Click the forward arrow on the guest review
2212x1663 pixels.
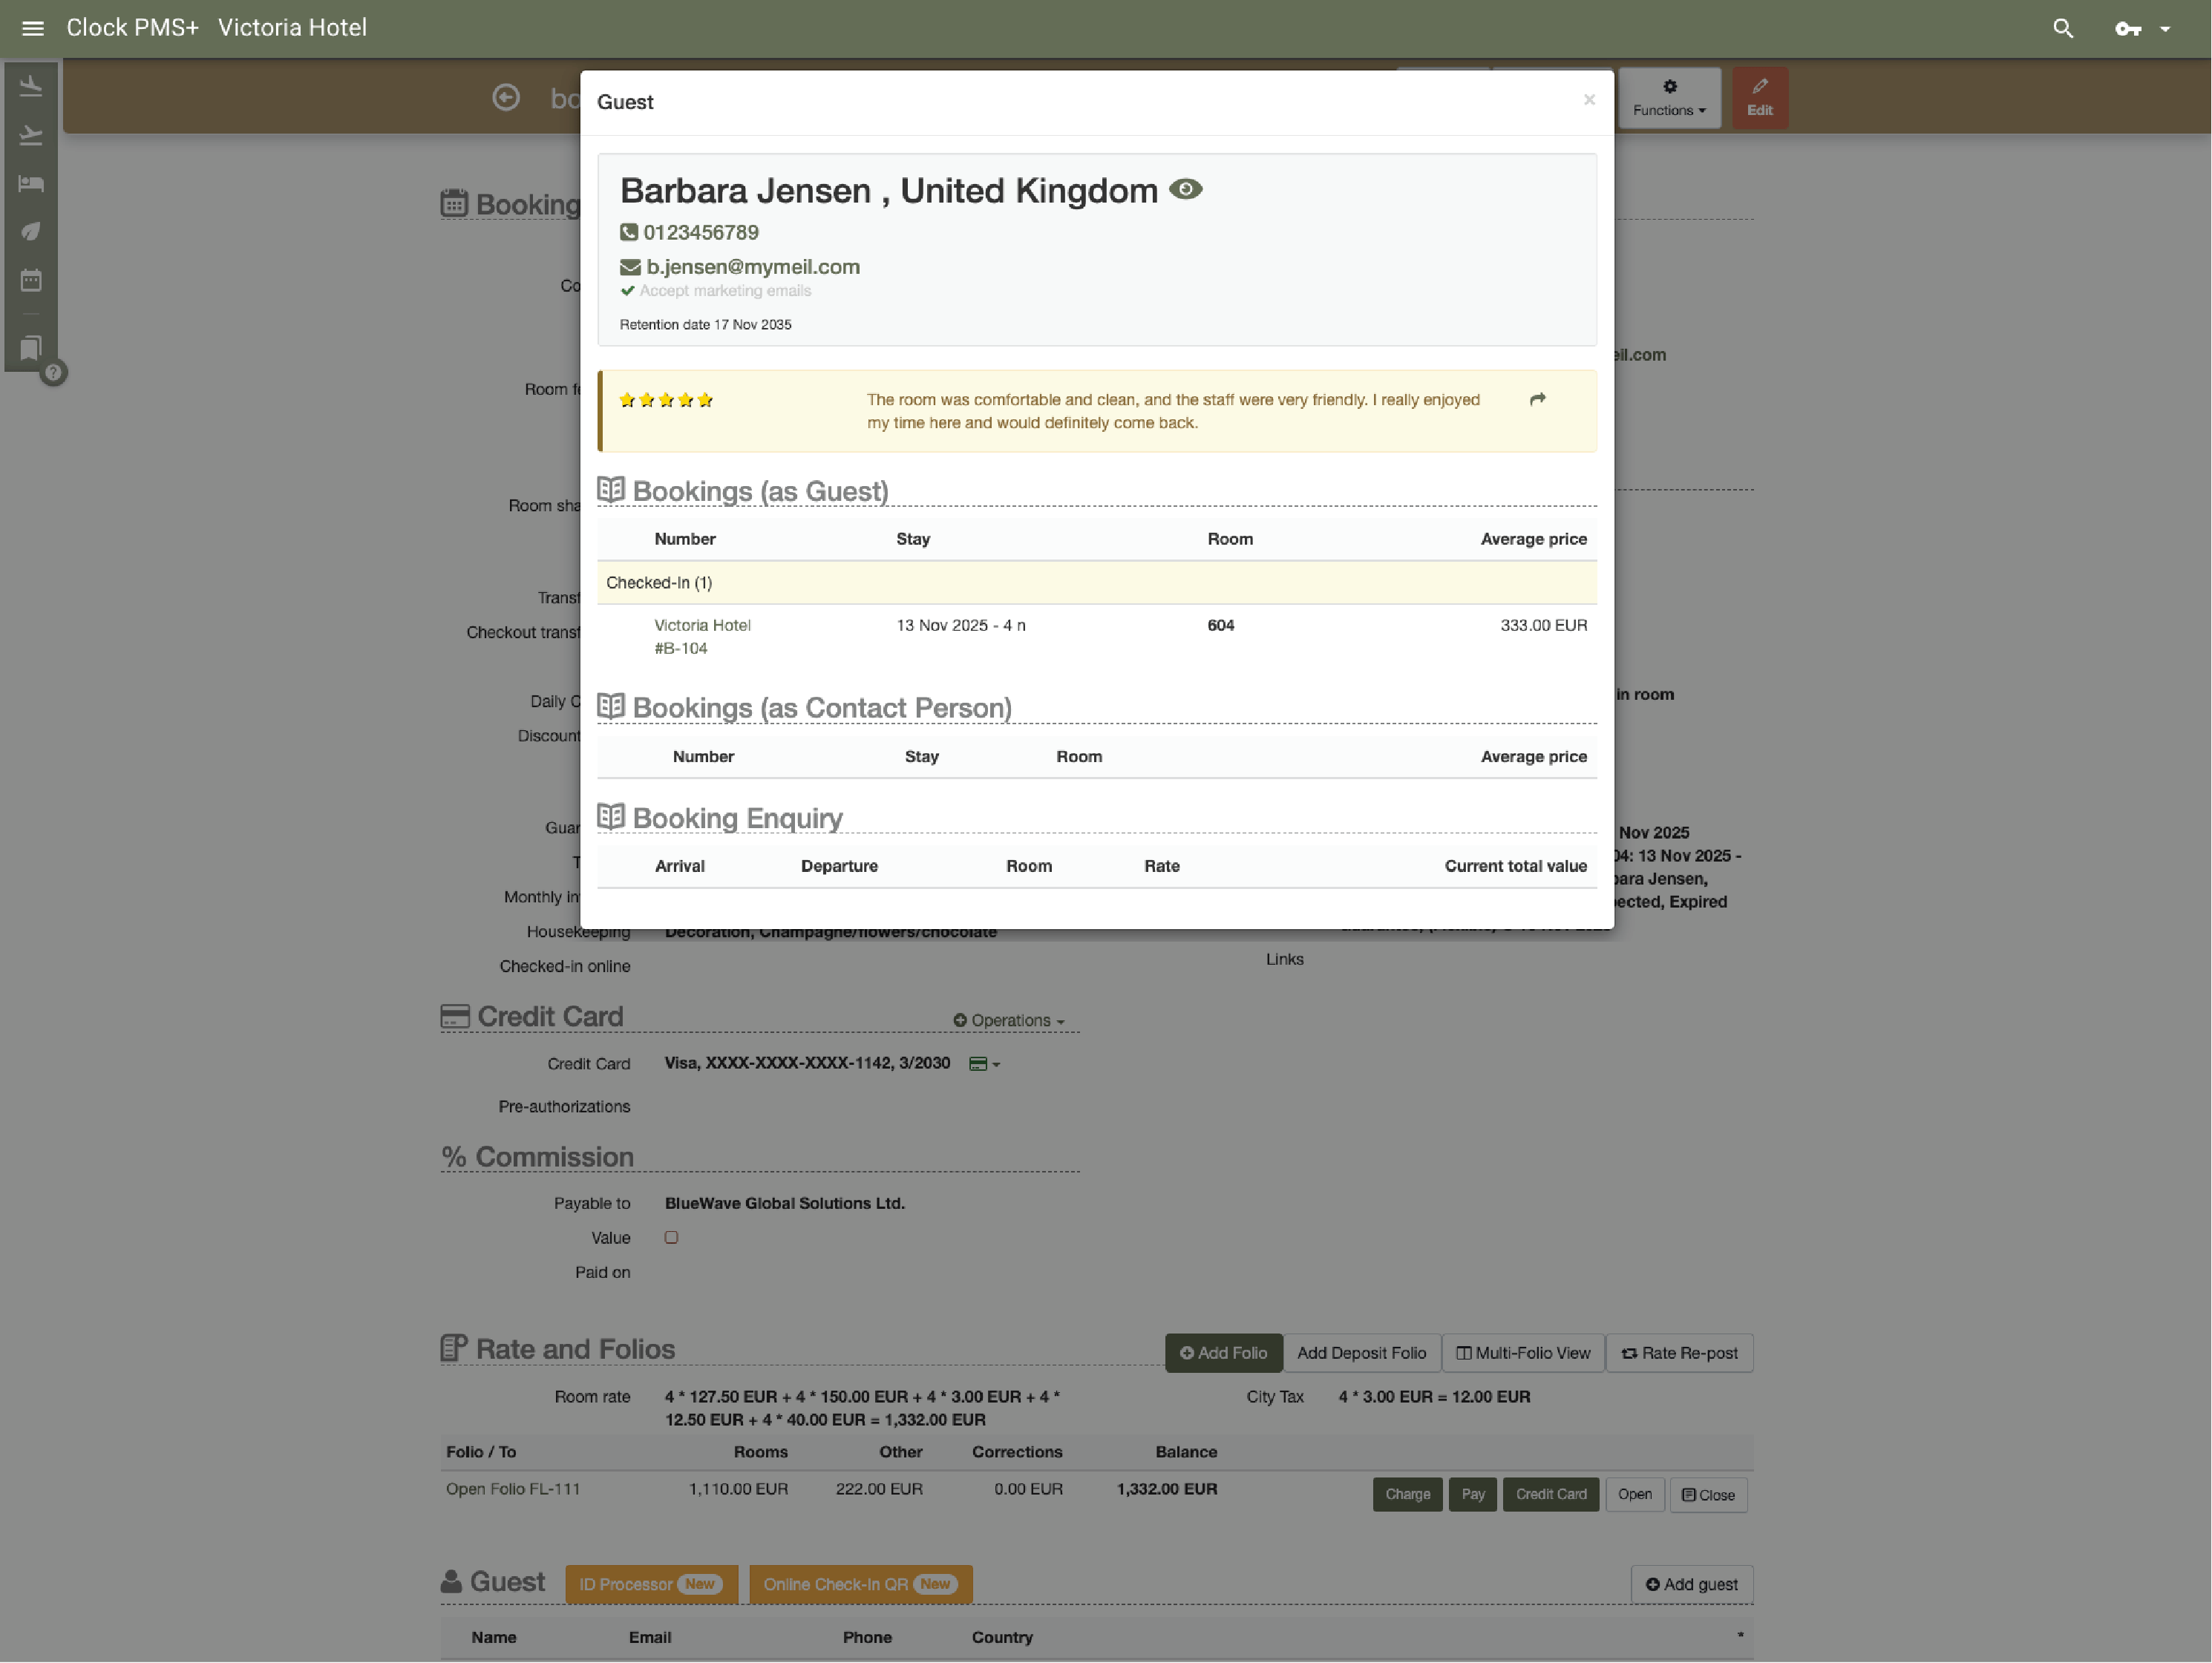pyautogui.click(x=1537, y=399)
